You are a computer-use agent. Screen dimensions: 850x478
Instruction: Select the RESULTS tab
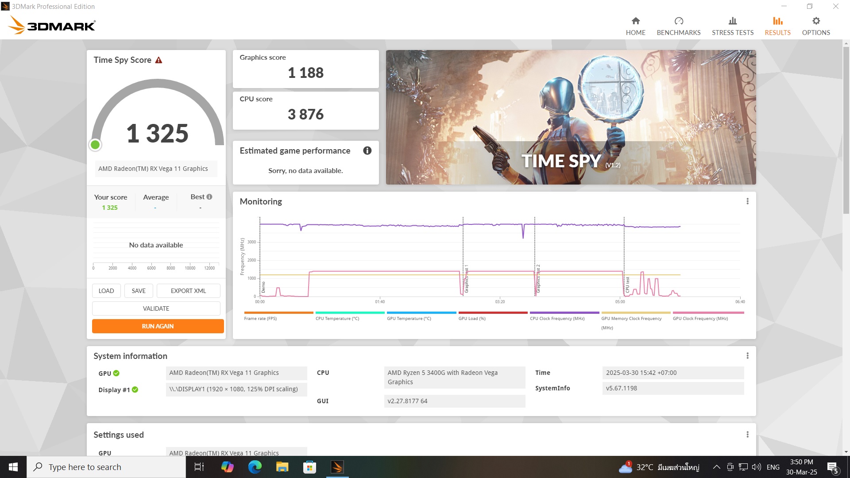point(777,26)
